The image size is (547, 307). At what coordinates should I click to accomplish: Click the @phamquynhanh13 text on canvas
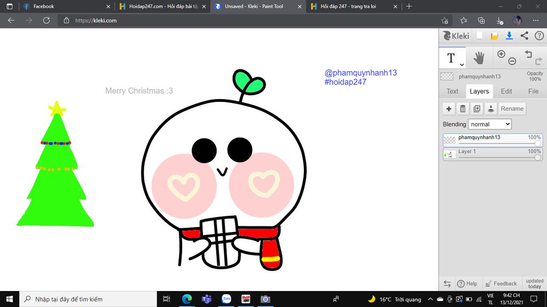(x=361, y=72)
